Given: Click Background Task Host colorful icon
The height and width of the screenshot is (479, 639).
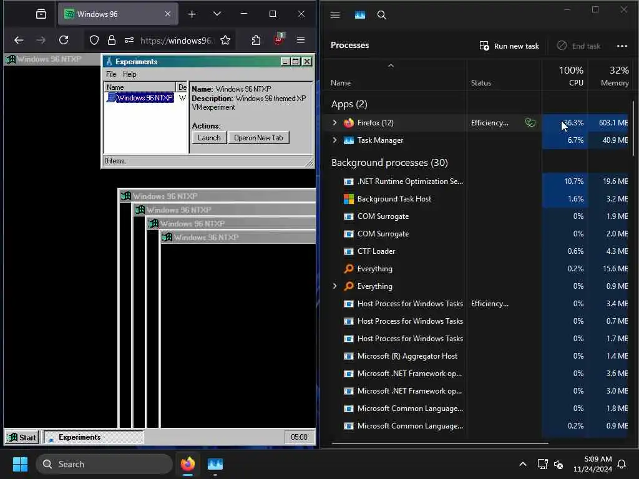Looking at the screenshot, I should (x=349, y=199).
